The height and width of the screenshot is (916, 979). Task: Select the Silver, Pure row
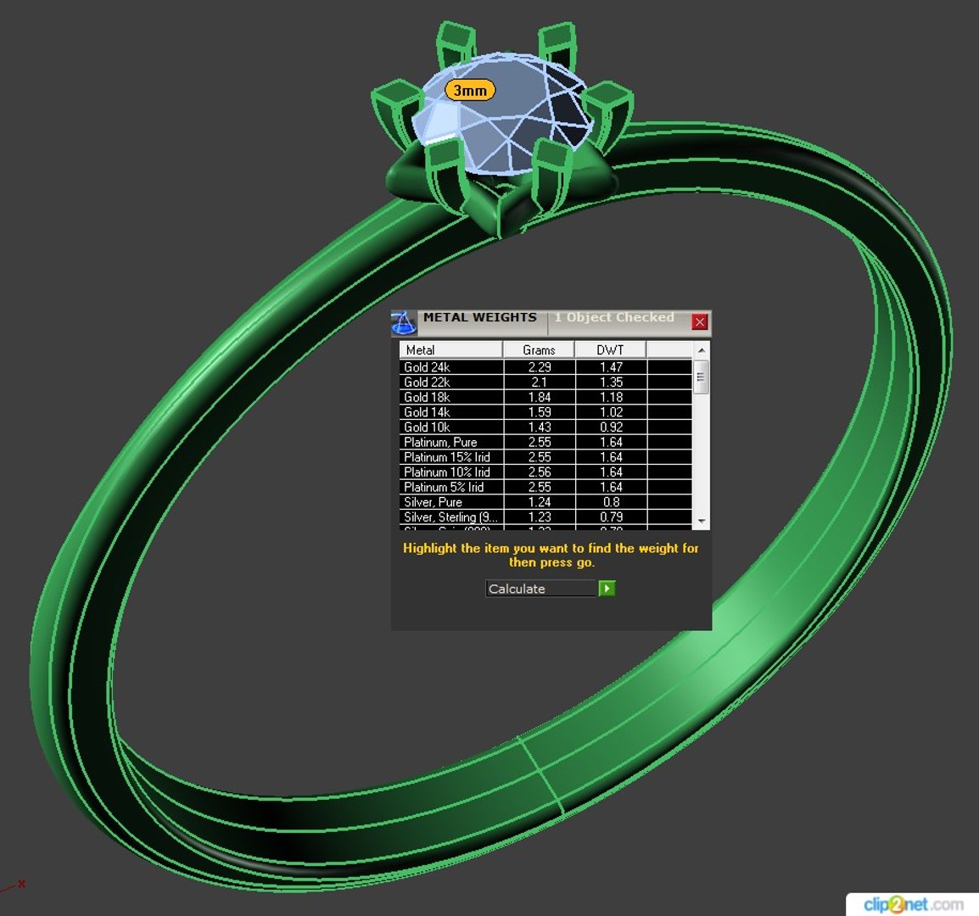click(545, 502)
